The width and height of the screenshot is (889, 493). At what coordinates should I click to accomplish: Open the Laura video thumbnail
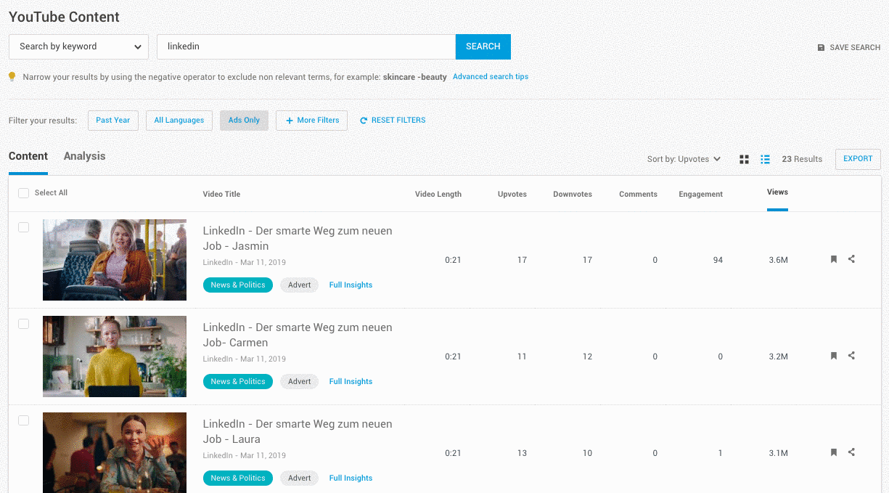[115, 452]
